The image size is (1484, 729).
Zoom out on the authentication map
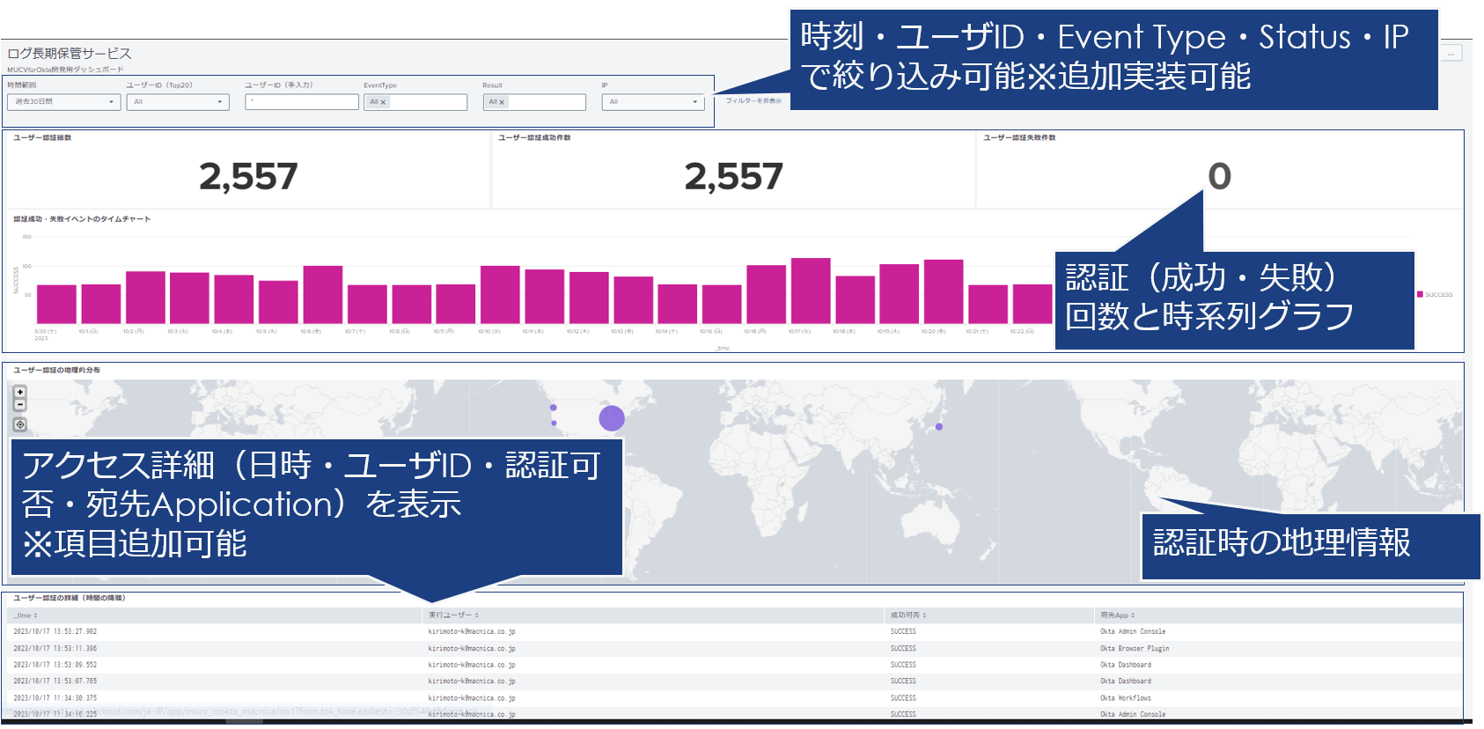coord(20,405)
